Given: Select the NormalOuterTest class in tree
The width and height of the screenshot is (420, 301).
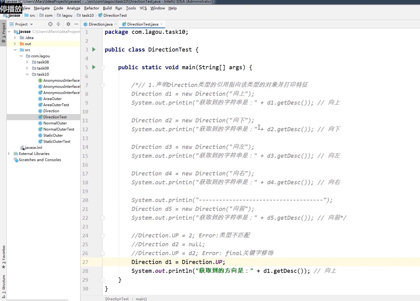Looking at the screenshot, I should tap(59, 129).
